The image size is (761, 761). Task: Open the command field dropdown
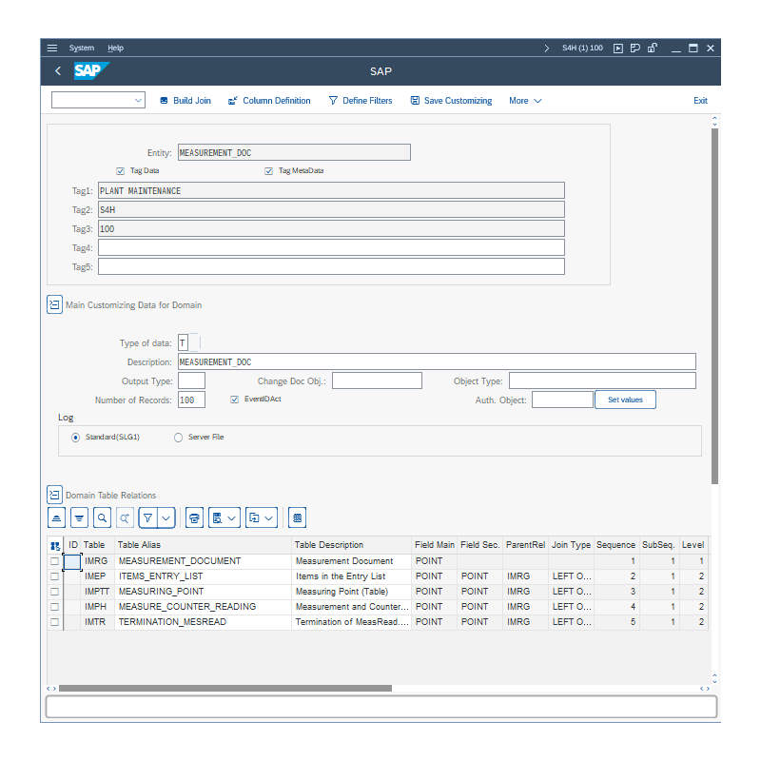138,101
